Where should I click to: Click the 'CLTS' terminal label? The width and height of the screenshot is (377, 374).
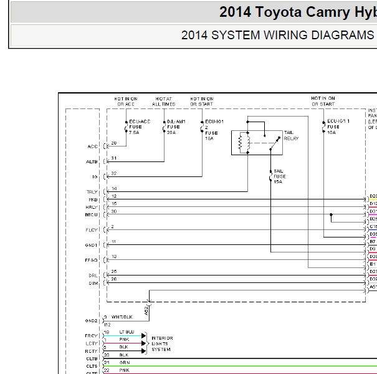coord(92,367)
